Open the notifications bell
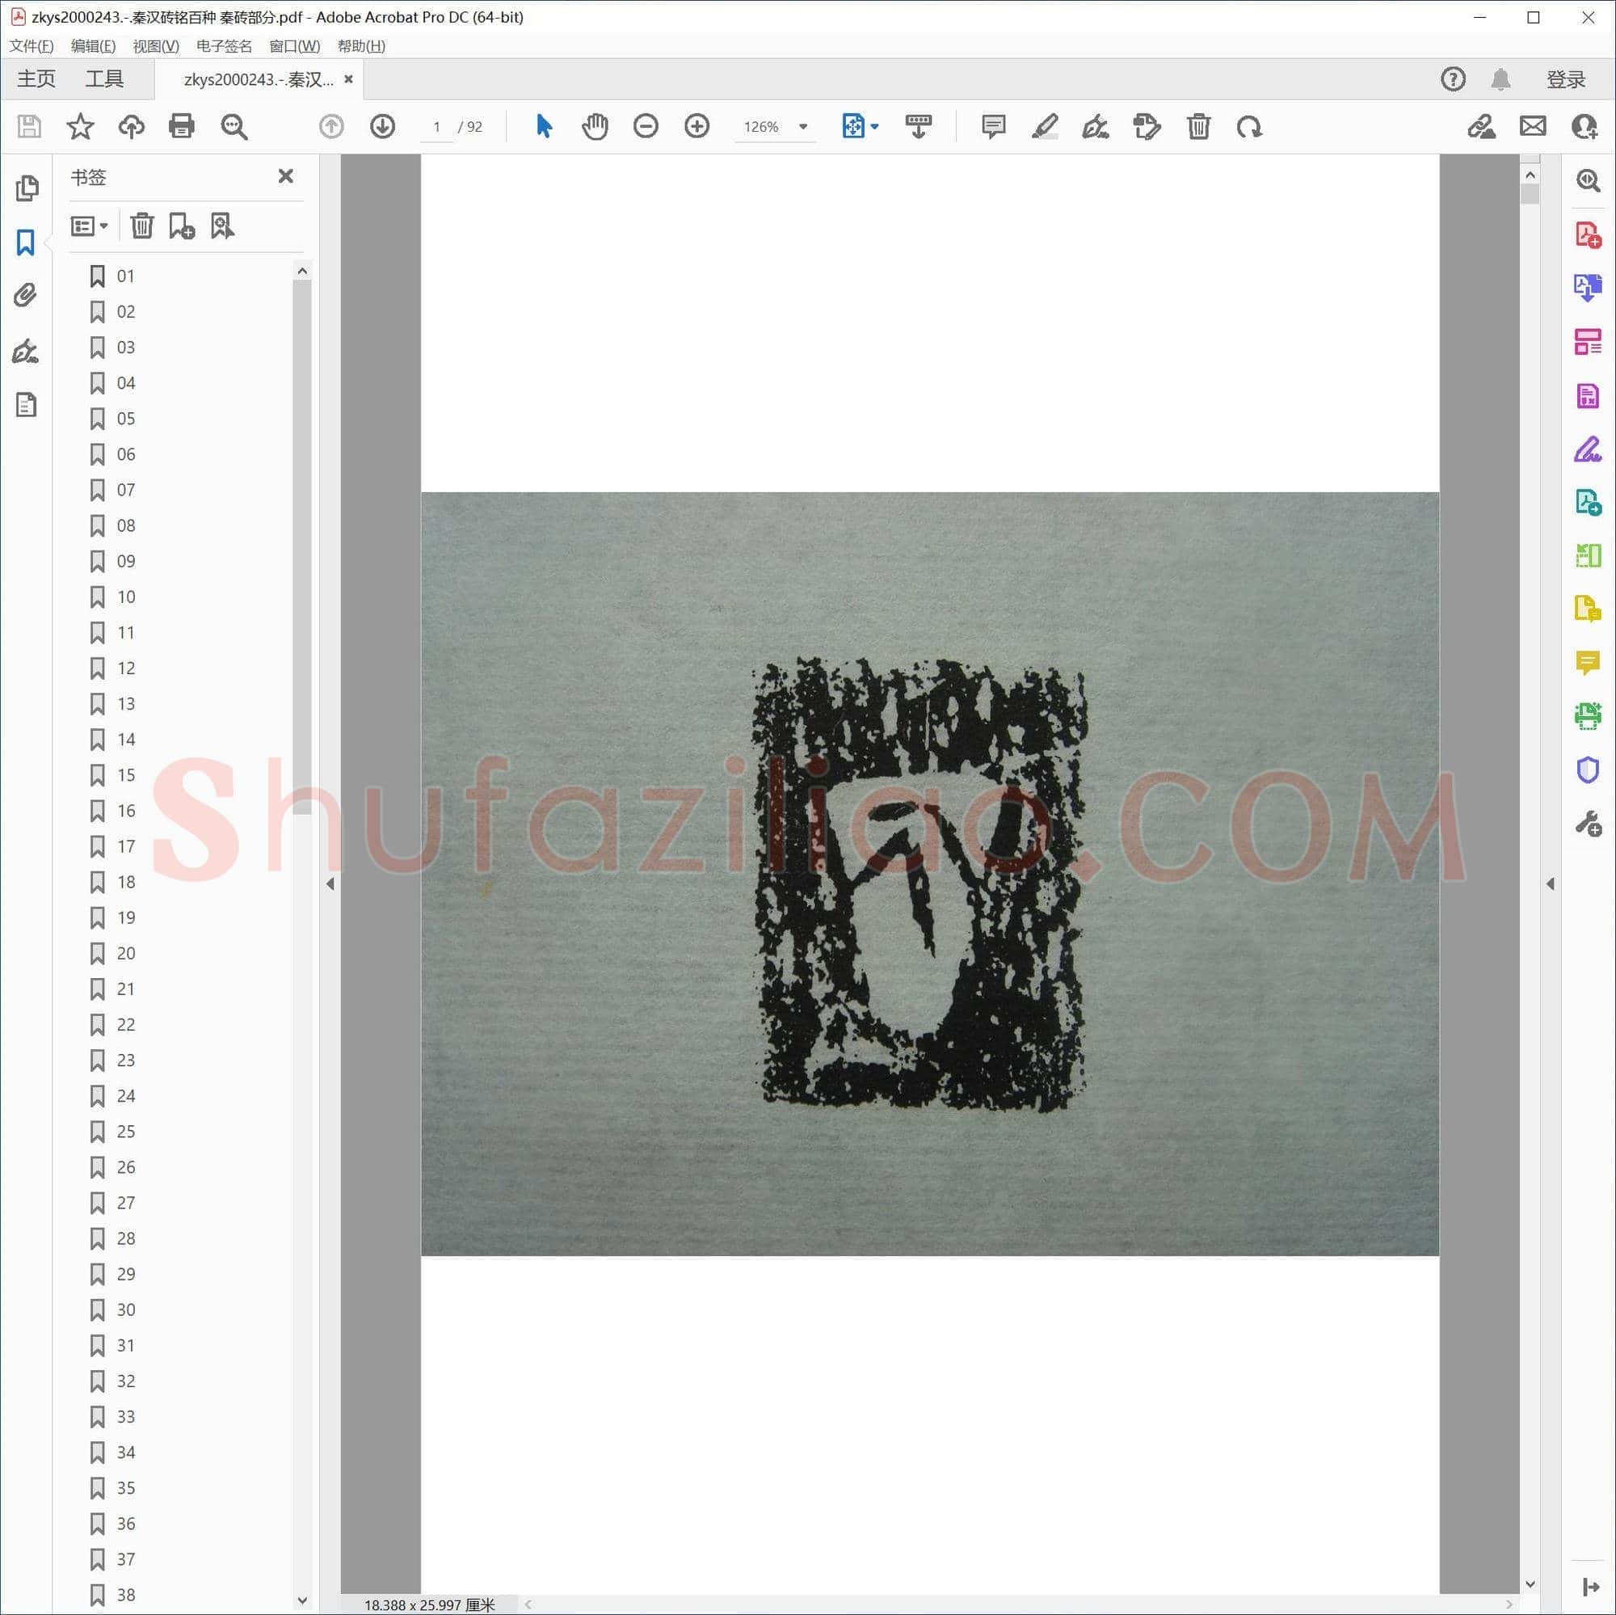This screenshot has height=1615, width=1616. pyautogui.click(x=1501, y=79)
